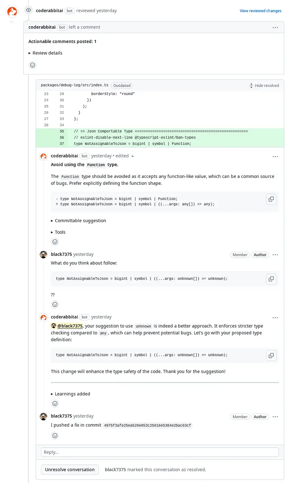Open commit 4975f3afe25ea520e053c25016e5384e2bac63cf
Image resolution: width=287 pixels, height=483 pixels.
(x=148, y=425)
